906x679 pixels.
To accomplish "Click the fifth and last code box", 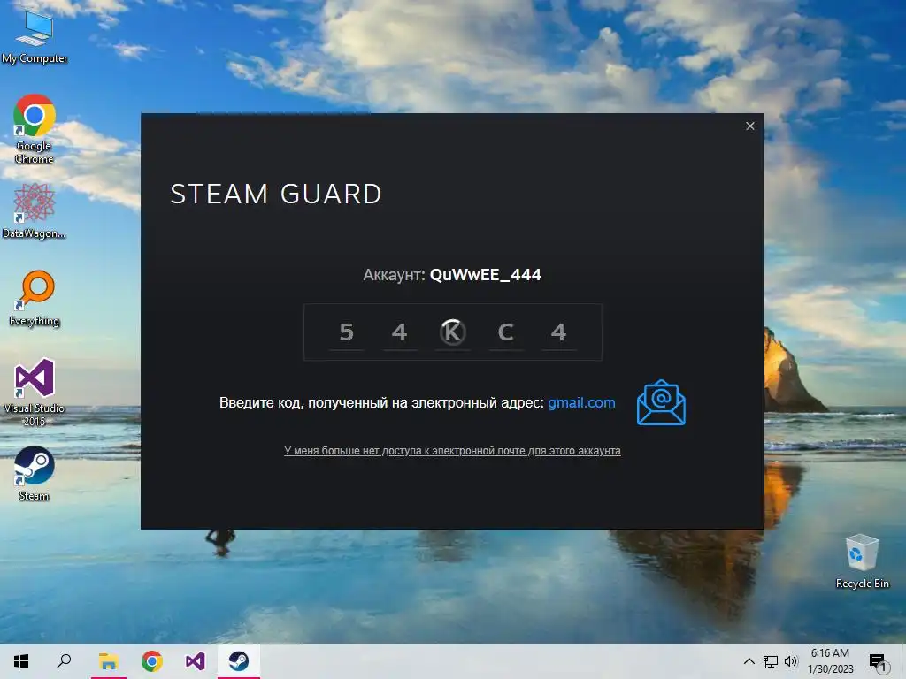I will coord(559,332).
